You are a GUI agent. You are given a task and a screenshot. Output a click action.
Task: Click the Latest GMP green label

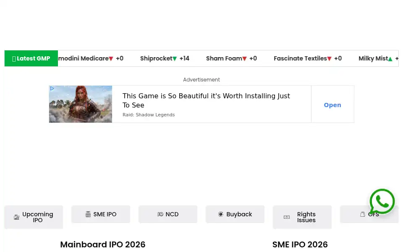click(31, 58)
